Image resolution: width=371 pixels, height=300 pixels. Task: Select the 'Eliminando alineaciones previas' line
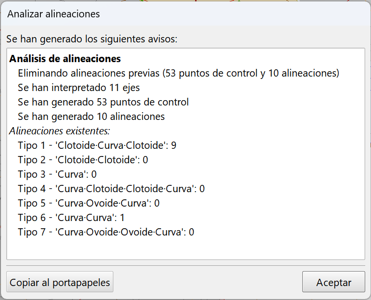pyautogui.click(x=89, y=73)
